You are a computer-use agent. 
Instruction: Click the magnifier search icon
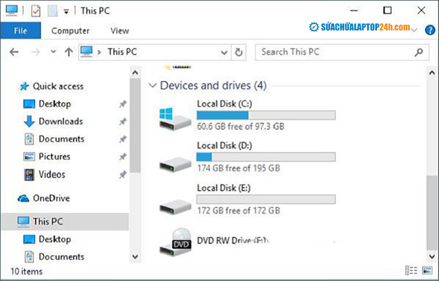click(419, 52)
